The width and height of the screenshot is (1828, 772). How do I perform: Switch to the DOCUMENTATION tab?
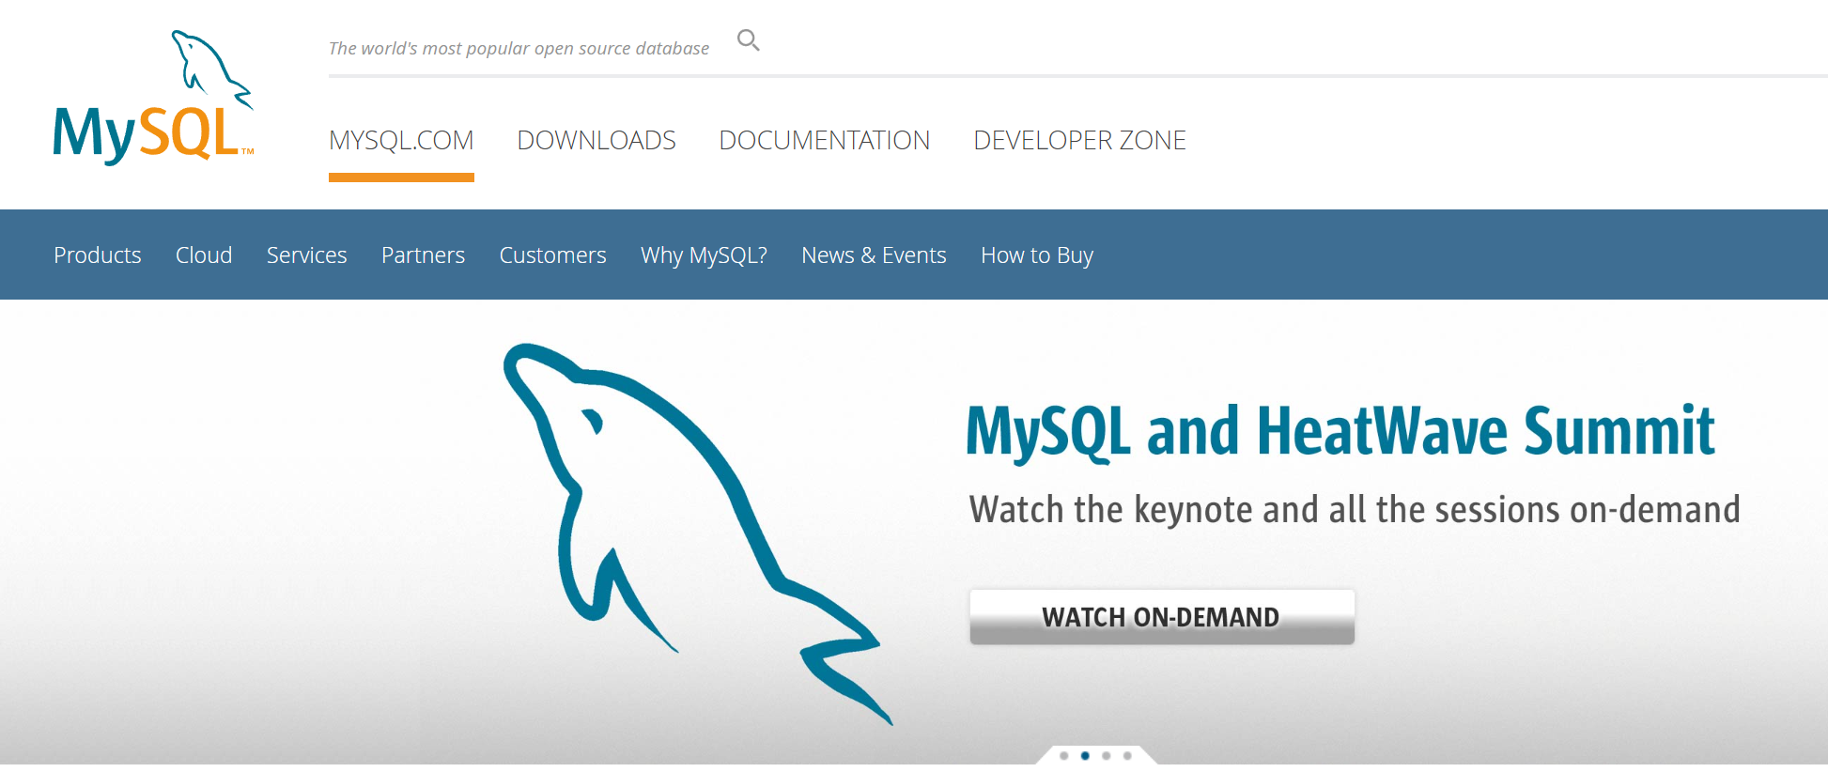[825, 140]
